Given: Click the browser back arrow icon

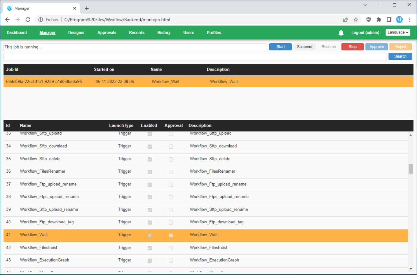Looking at the screenshot, I should pos(7,19).
